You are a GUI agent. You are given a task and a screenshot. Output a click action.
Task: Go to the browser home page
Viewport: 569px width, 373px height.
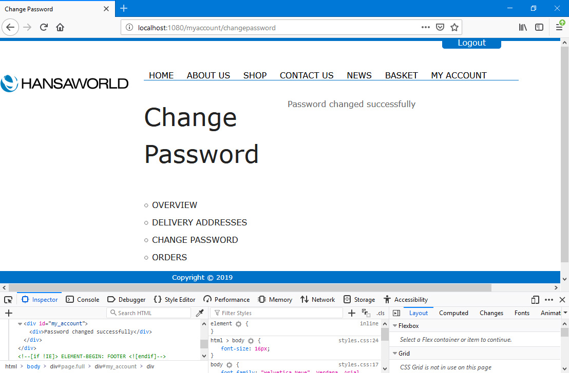(60, 27)
